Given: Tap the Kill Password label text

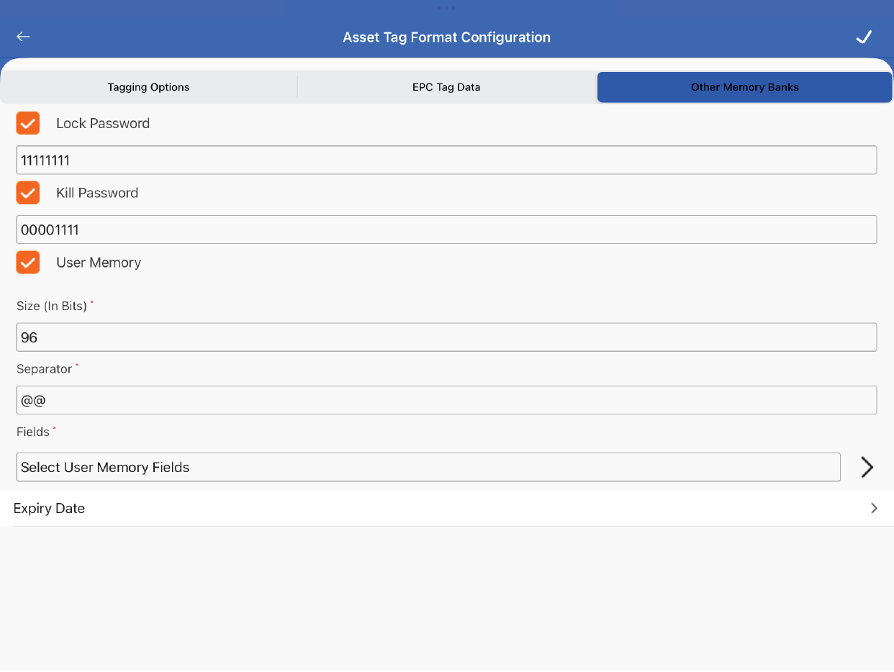Looking at the screenshot, I should click(x=97, y=193).
